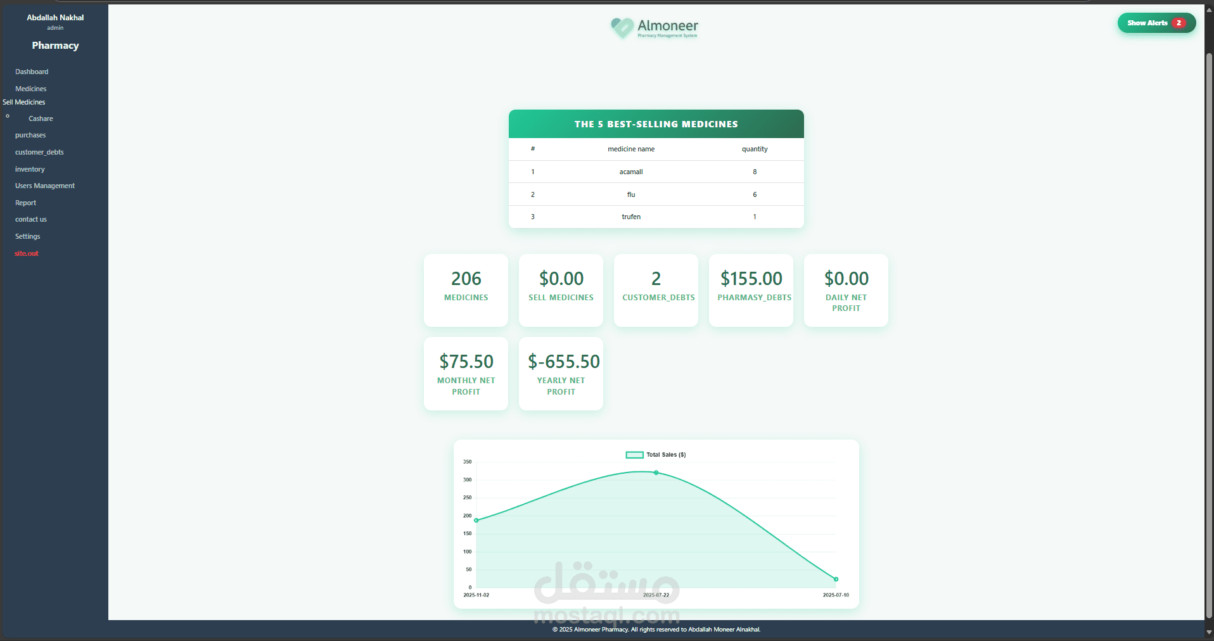Open Users Management
The image size is (1214, 641).
(44, 185)
